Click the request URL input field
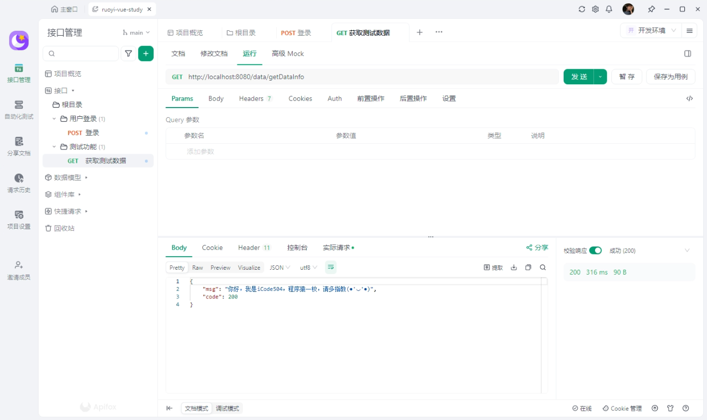This screenshot has width=707, height=420. (x=368, y=77)
